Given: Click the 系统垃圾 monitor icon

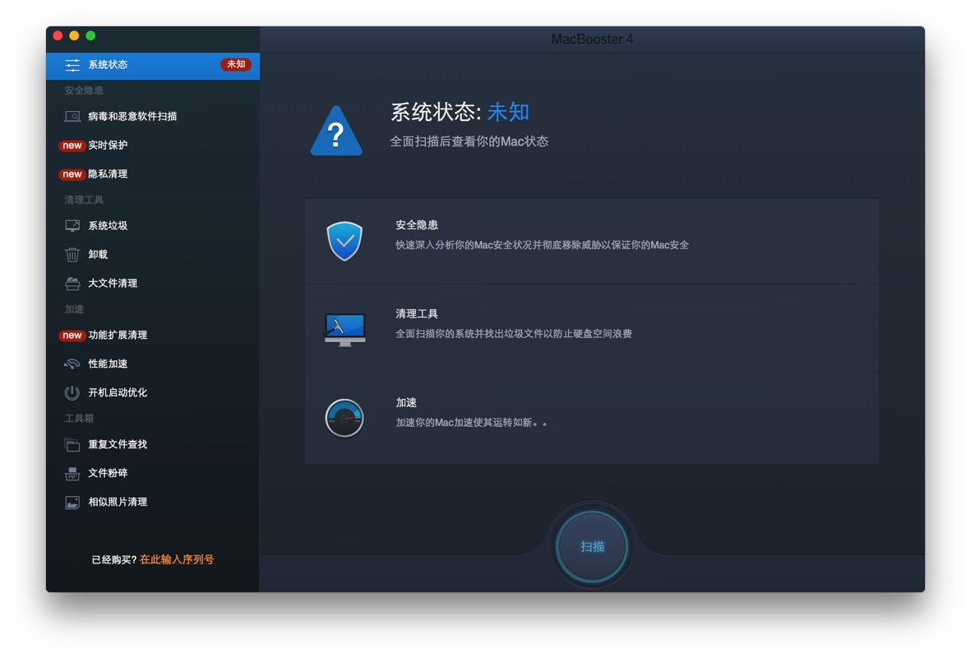Looking at the screenshot, I should [72, 226].
